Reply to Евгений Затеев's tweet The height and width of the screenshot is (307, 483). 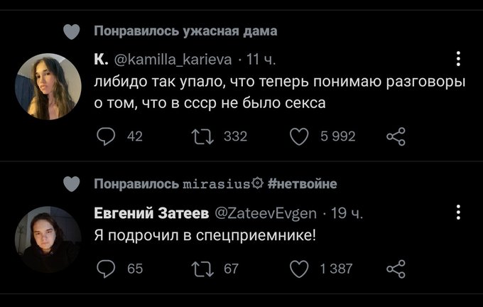point(105,268)
